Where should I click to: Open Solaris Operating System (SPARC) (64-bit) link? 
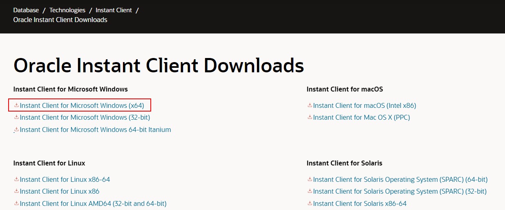point(400,179)
